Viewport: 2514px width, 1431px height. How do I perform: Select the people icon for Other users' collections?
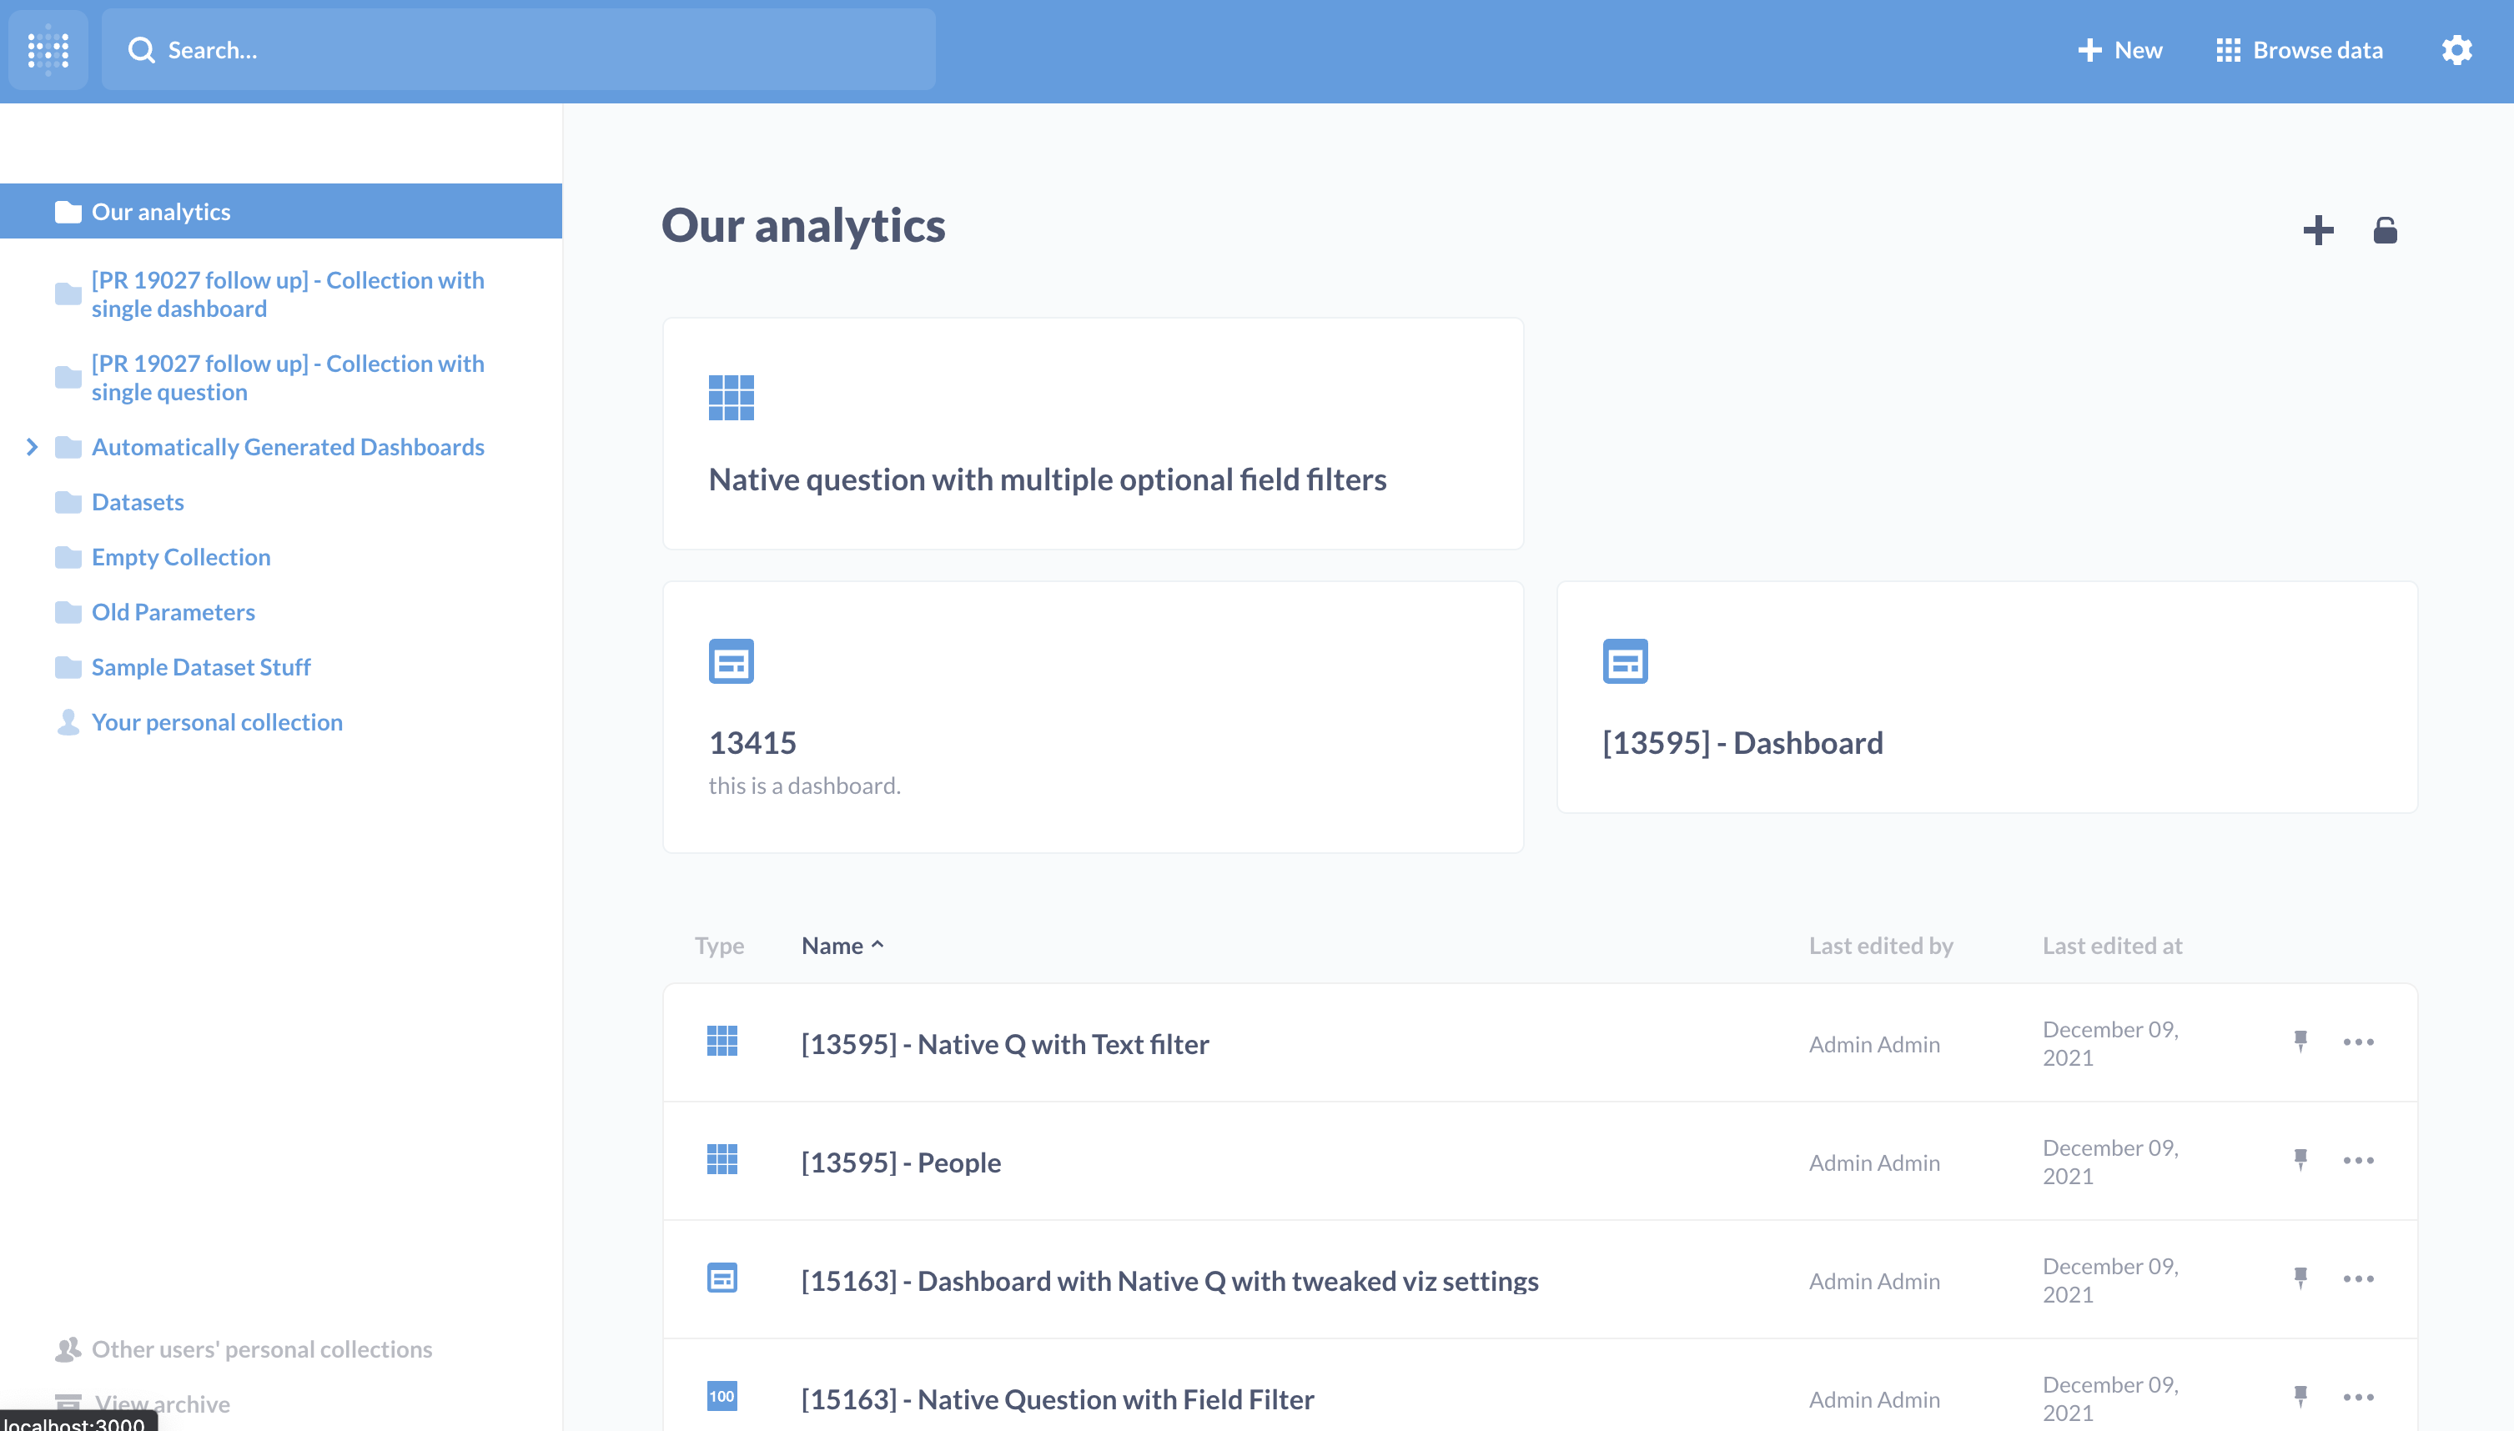67,1348
